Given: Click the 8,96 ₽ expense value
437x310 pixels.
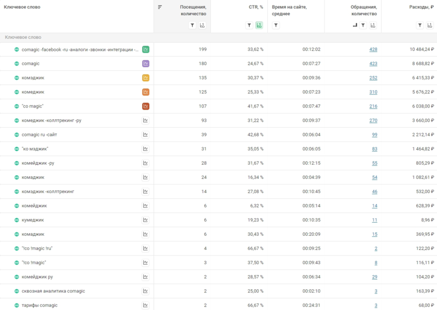Looking at the screenshot, I should 428,220.
